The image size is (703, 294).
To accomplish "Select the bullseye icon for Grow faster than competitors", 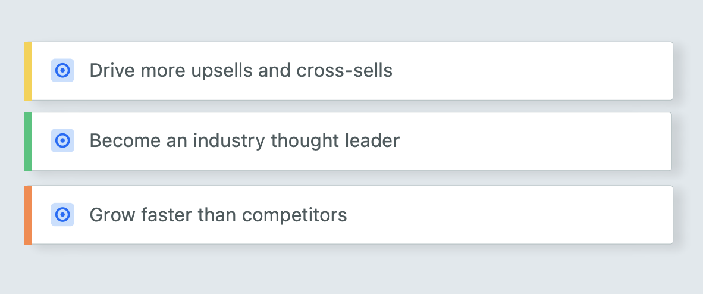I will click(x=62, y=215).
